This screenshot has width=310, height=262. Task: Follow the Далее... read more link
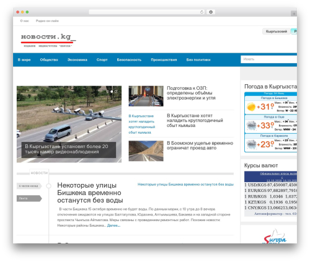(x=113, y=225)
